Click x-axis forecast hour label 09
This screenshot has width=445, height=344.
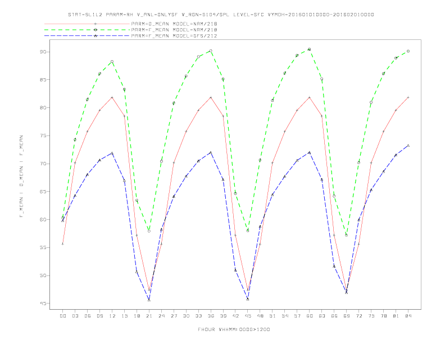(x=100, y=316)
